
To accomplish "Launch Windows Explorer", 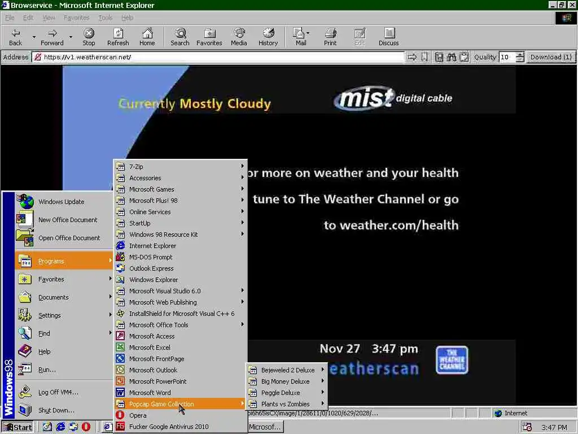I will point(180,280).
